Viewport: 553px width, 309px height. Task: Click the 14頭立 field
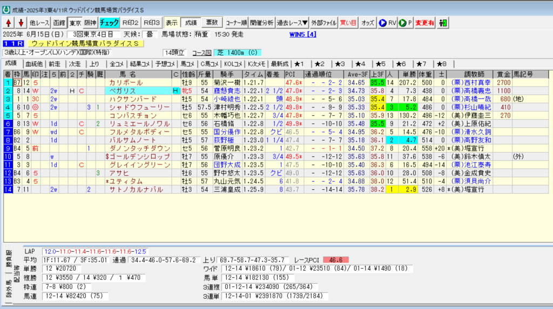pos(174,53)
